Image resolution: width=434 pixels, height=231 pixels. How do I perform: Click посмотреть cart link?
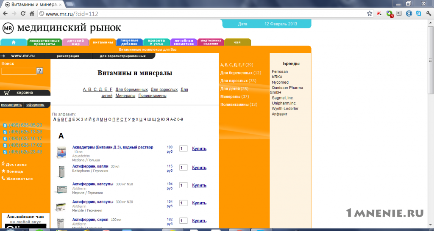(x=11, y=105)
